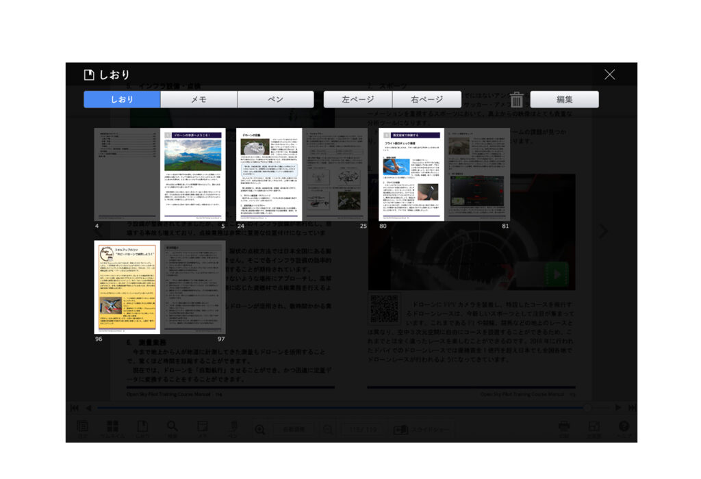Viewport: 701px width, 479px height.
Task: Jump to bookmarked page 24 thumbnail
Action: [269, 174]
